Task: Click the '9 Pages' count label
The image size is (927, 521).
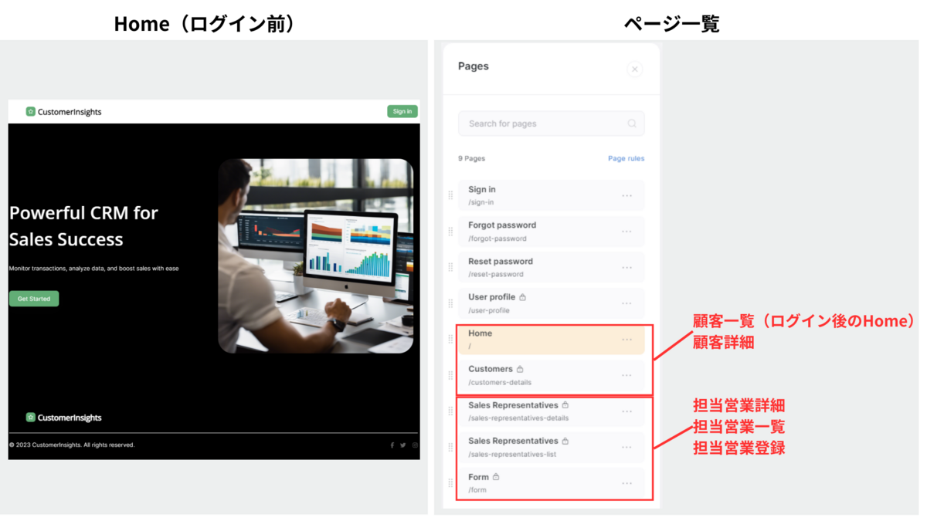Action: click(471, 158)
